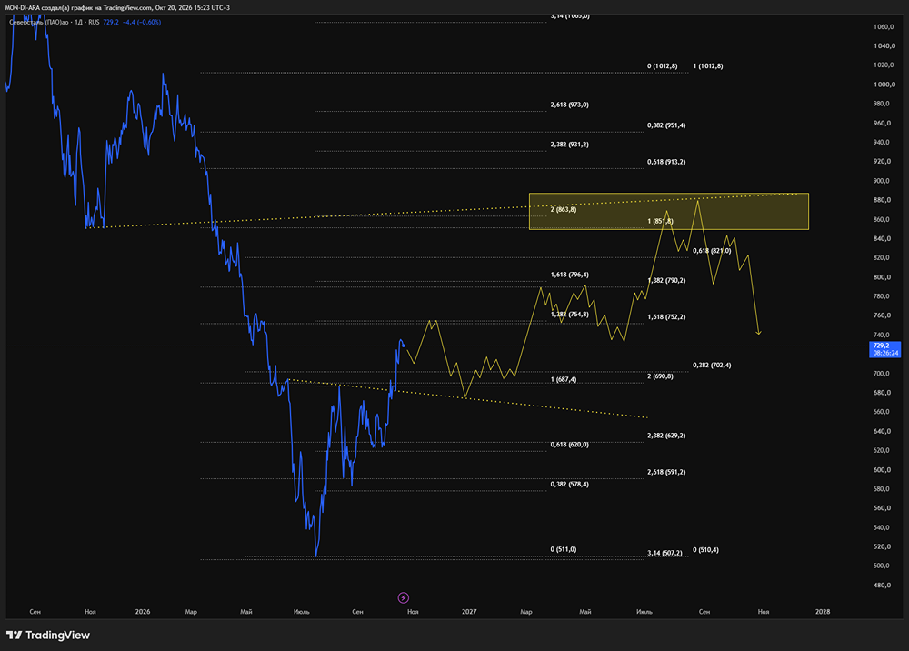Click the −4,4 (−0,60%) change value
This screenshot has height=651, width=909.
[142, 22]
